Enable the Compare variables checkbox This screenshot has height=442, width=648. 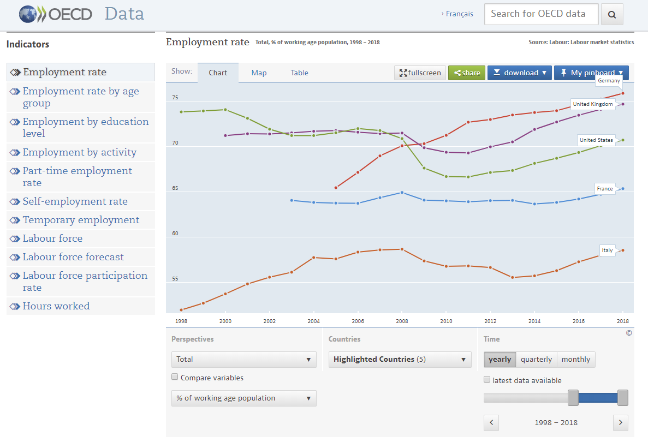pyautogui.click(x=175, y=377)
